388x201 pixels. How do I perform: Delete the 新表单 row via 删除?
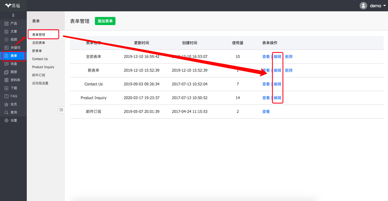[289, 70]
